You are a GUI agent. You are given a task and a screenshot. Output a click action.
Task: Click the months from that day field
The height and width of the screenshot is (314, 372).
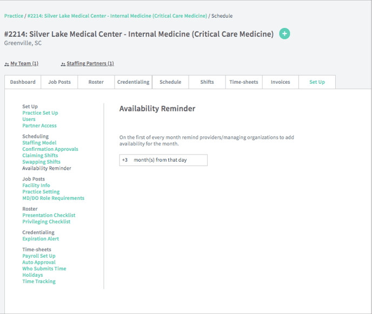tap(163, 160)
